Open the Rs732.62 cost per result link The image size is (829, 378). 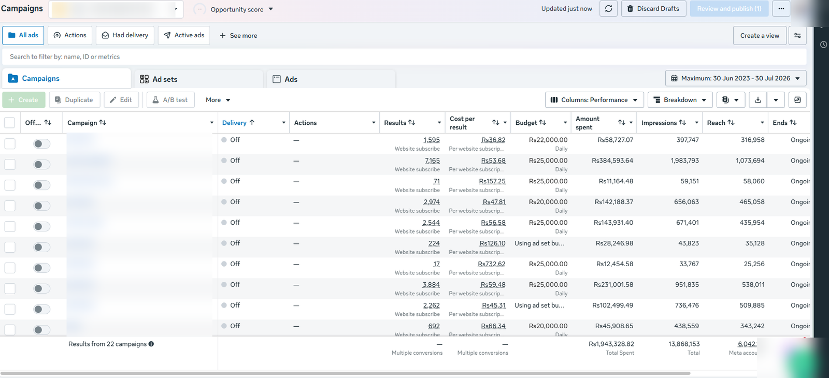coord(492,264)
